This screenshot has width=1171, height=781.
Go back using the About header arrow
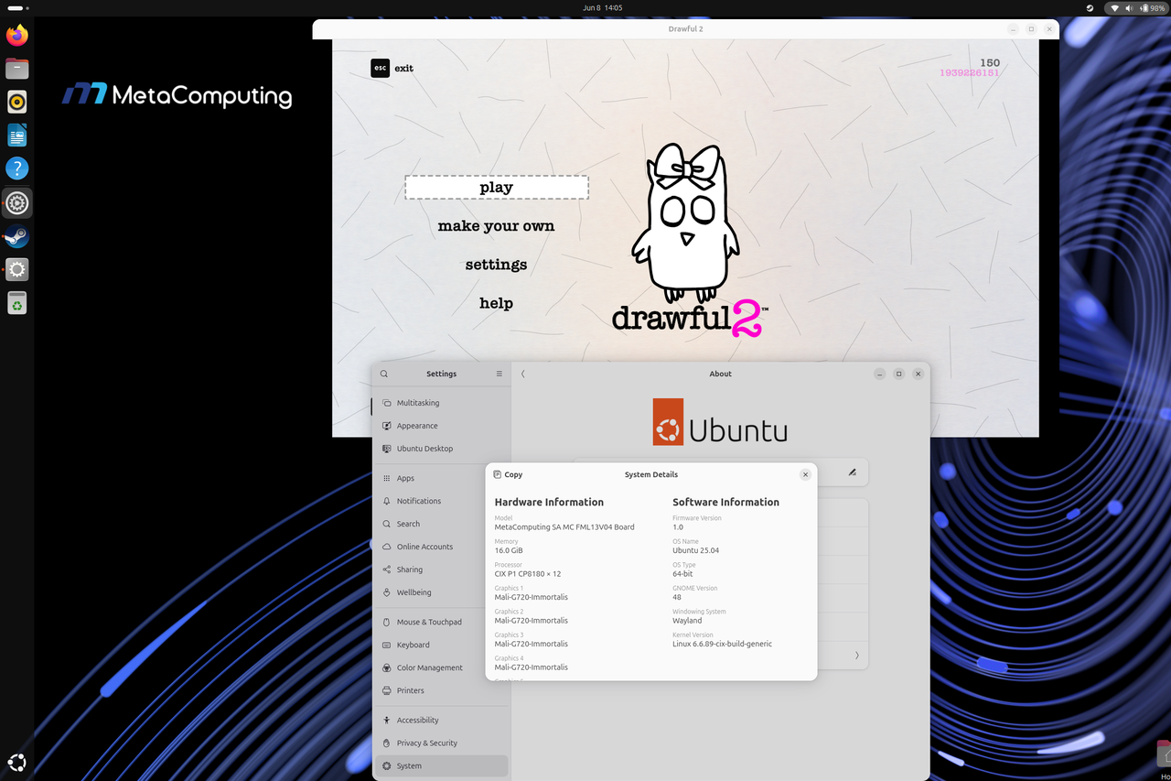tap(523, 374)
